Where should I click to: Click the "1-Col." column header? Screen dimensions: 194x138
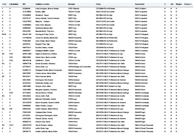[x=4, y=4]
